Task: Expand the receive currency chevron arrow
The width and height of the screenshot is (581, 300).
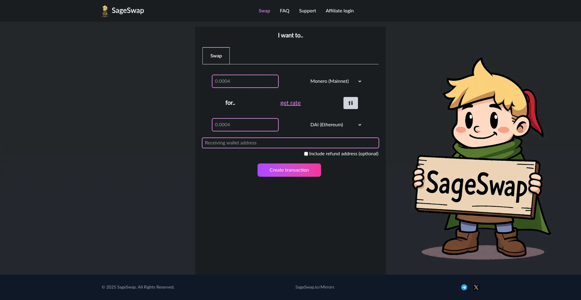Action: point(360,124)
